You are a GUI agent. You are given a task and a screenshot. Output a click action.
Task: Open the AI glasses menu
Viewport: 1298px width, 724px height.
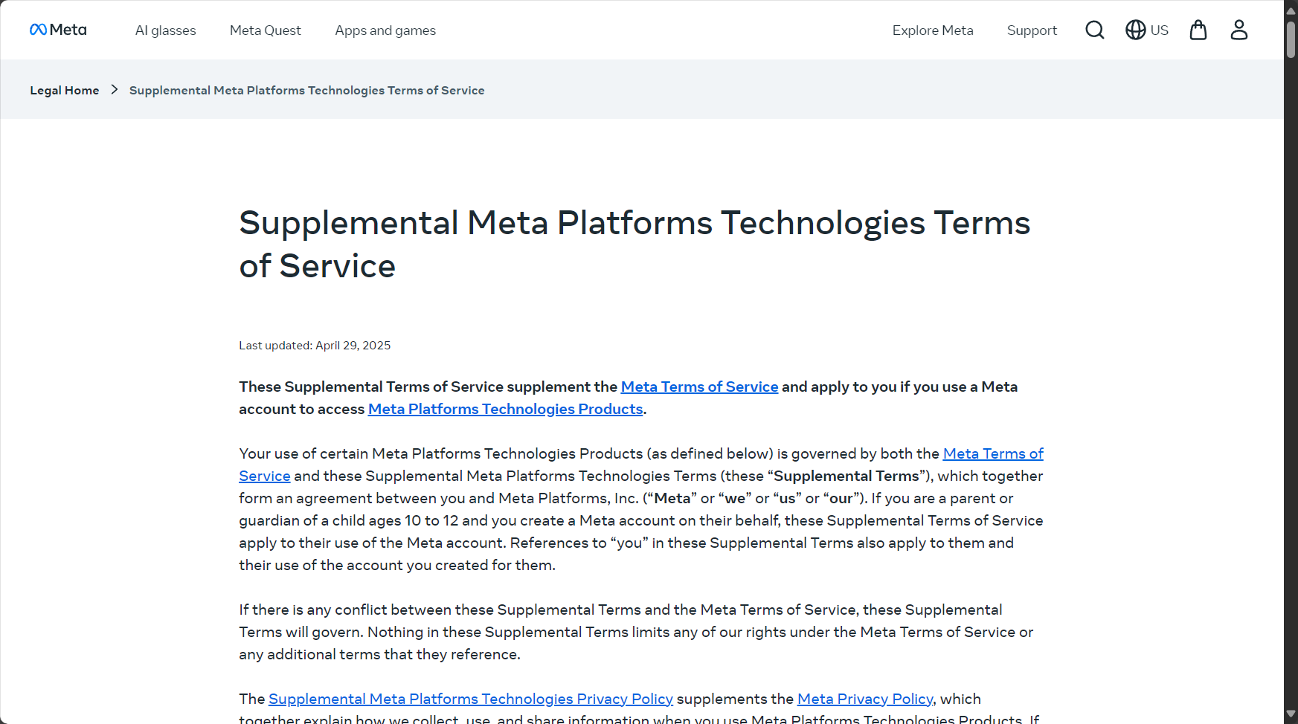(165, 30)
